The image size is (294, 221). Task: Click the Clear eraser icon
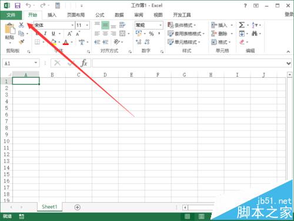[242, 42]
